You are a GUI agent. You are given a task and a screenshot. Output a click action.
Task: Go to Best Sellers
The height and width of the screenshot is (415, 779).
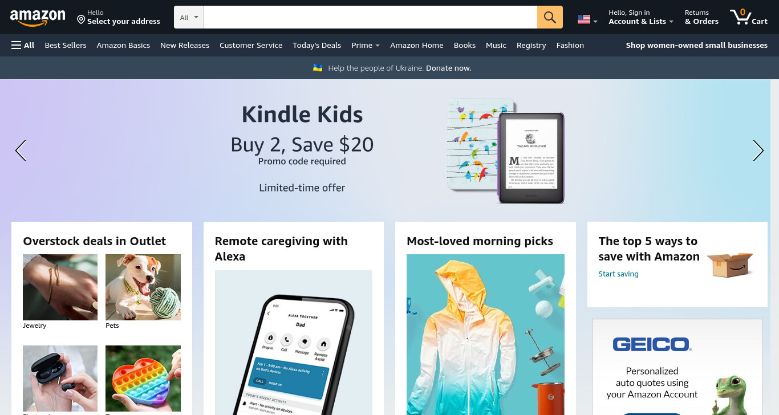point(66,45)
